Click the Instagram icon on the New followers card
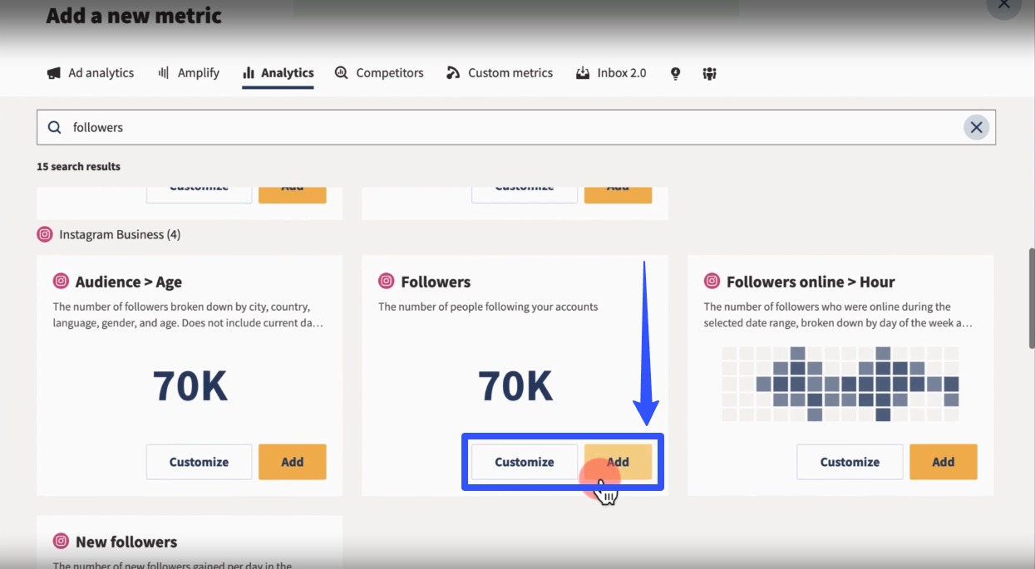 click(61, 542)
